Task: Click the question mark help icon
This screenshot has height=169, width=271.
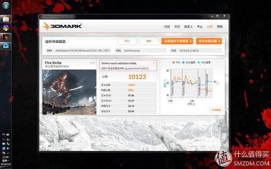Action: tap(154, 63)
